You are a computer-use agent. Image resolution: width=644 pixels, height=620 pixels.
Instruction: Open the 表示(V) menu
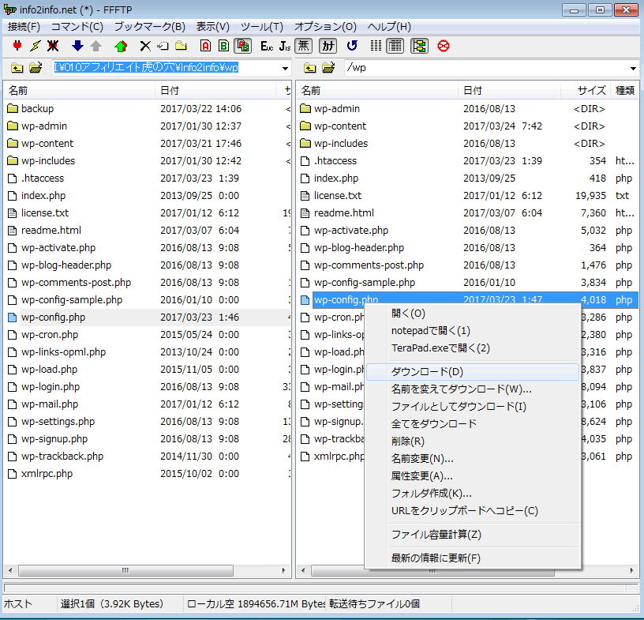pyautogui.click(x=213, y=27)
